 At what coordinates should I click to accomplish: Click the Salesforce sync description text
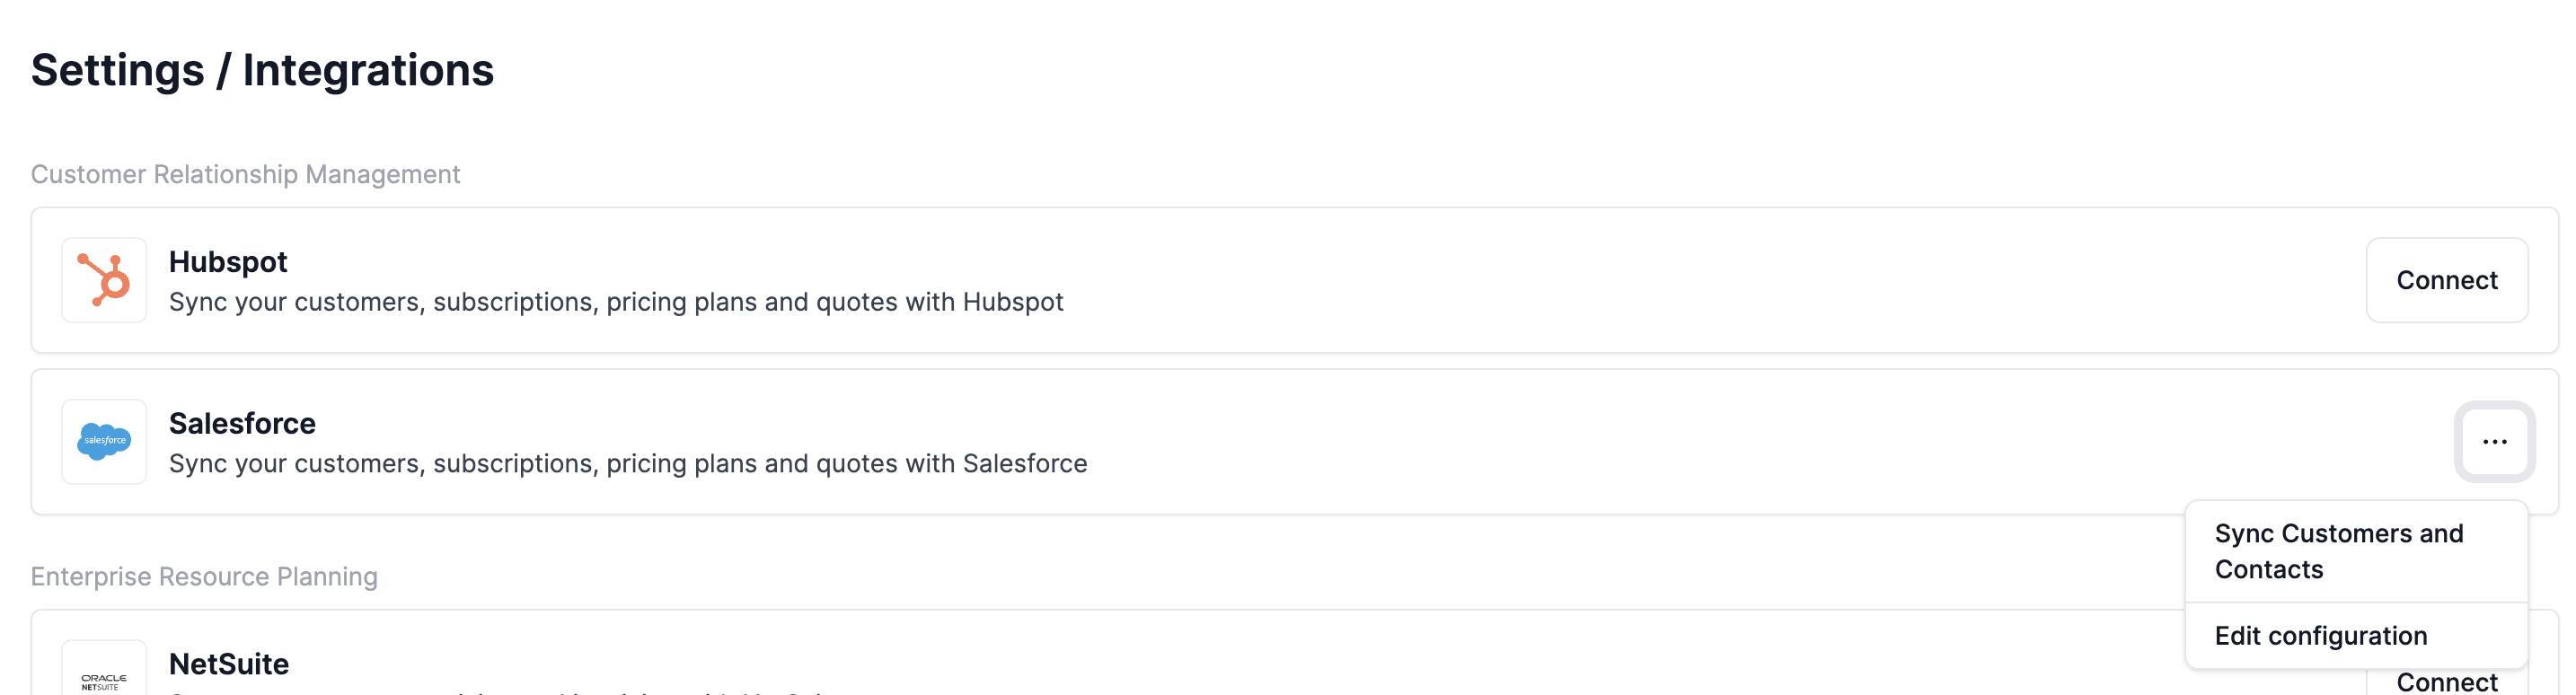628,464
